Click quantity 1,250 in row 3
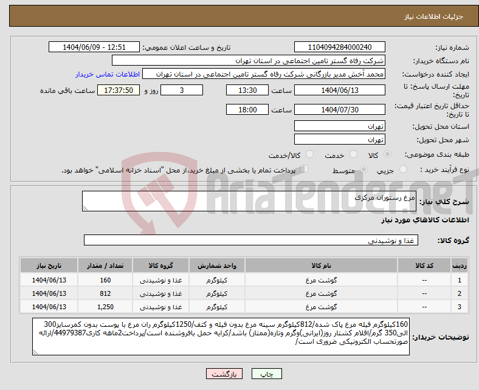The width and height of the screenshot is (479, 390). coord(105,307)
